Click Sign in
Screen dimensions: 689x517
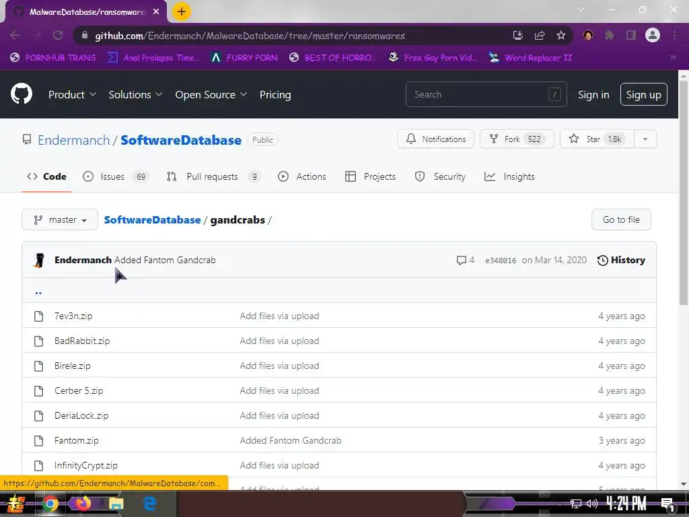coord(593,94)
